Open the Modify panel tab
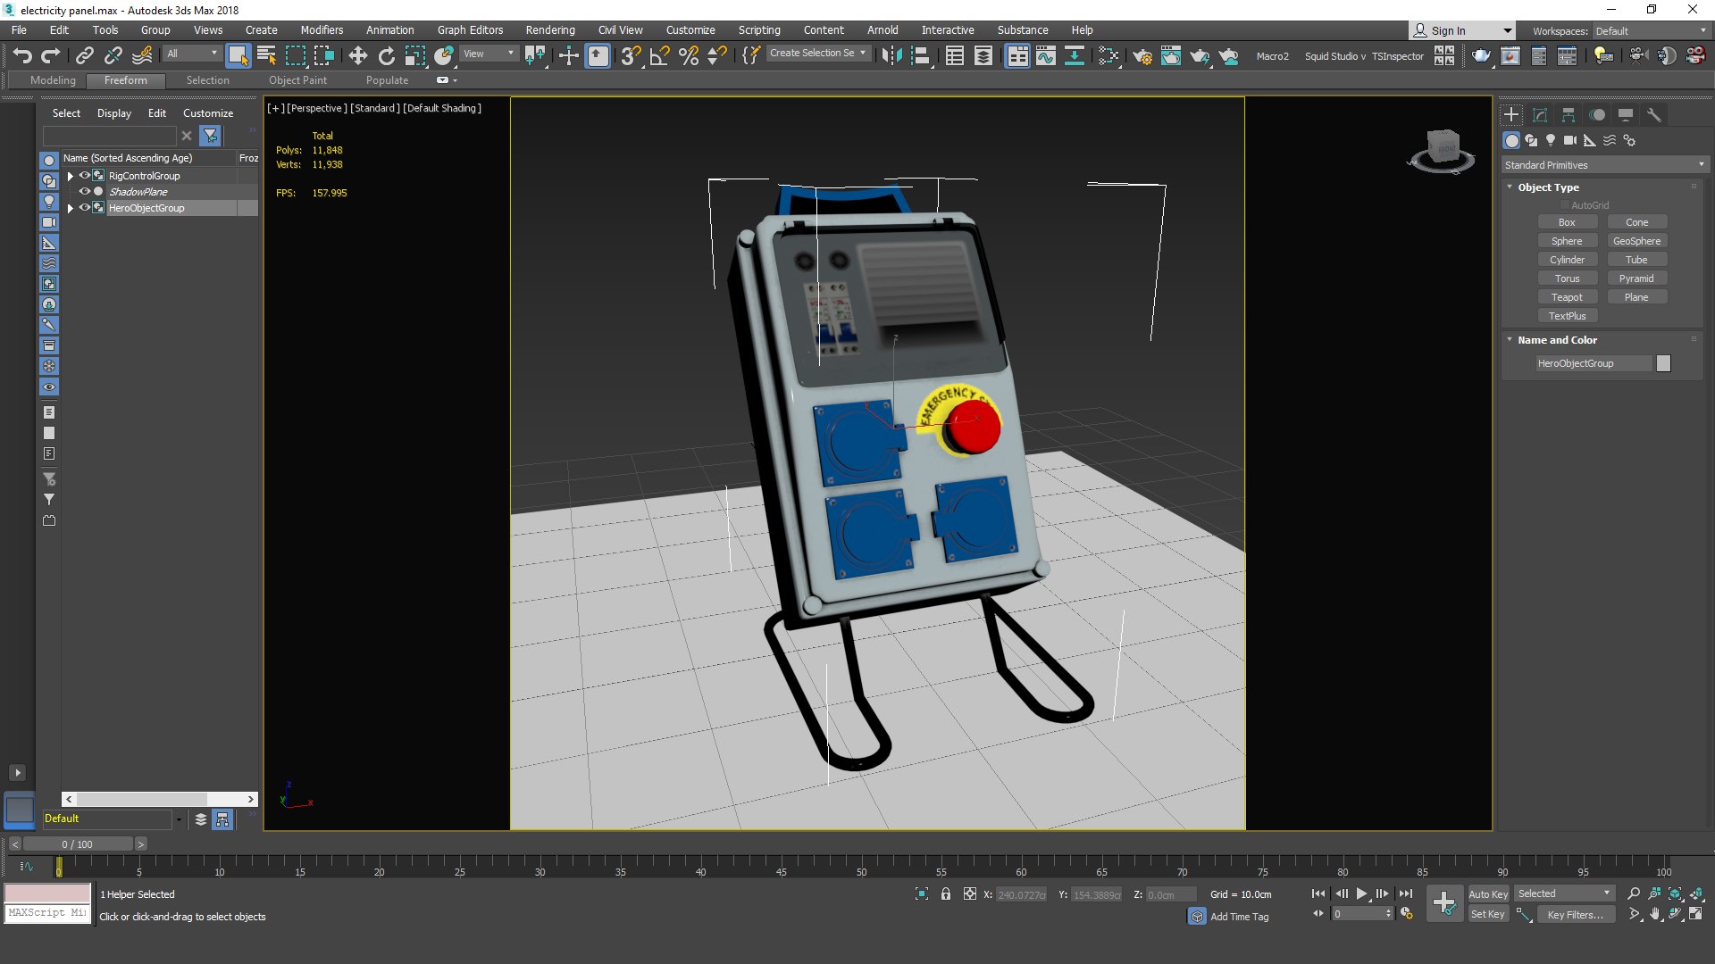 coord(1540,115)
